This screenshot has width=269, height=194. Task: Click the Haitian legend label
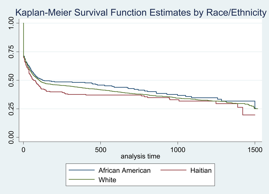pos(201,170)
